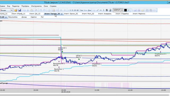Set the 5 minute interval

[x=70, y=10]
